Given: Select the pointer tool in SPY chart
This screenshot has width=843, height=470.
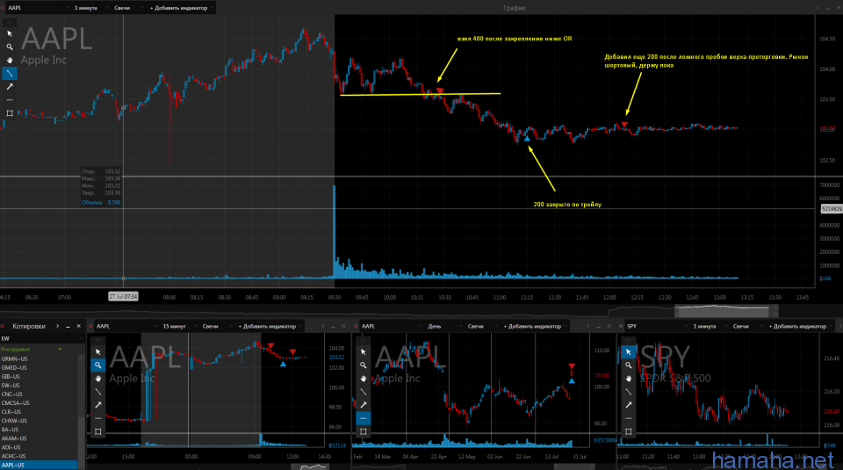Looking at the screenshot, I should pyautogui.click(x=628, y=351).
